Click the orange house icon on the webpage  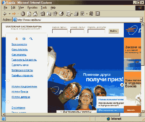[17, 39]
